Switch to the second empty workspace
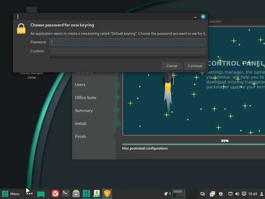The image size is (265, 199). [x=192, y=194]
